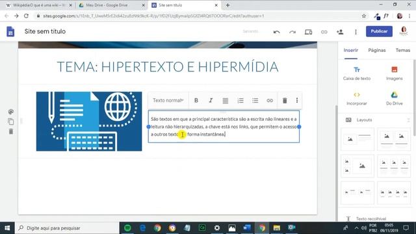
Task: Choose the Incorporar embed option
Action: (x=357, y=98)
